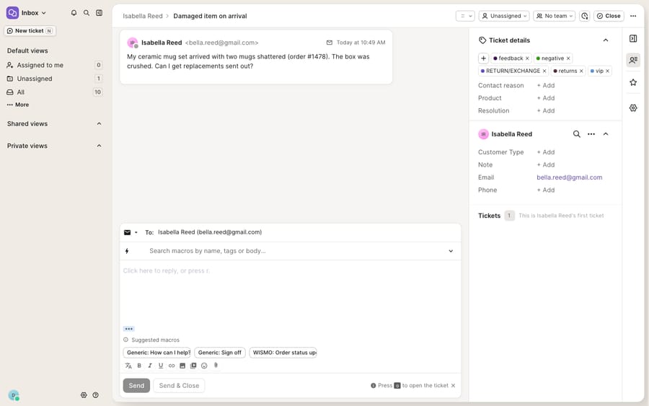Collapse the Isabella Reed customer section

coord(606,134)
